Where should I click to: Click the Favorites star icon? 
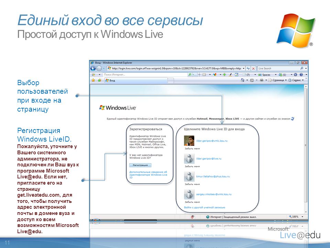tap(93, 80)
